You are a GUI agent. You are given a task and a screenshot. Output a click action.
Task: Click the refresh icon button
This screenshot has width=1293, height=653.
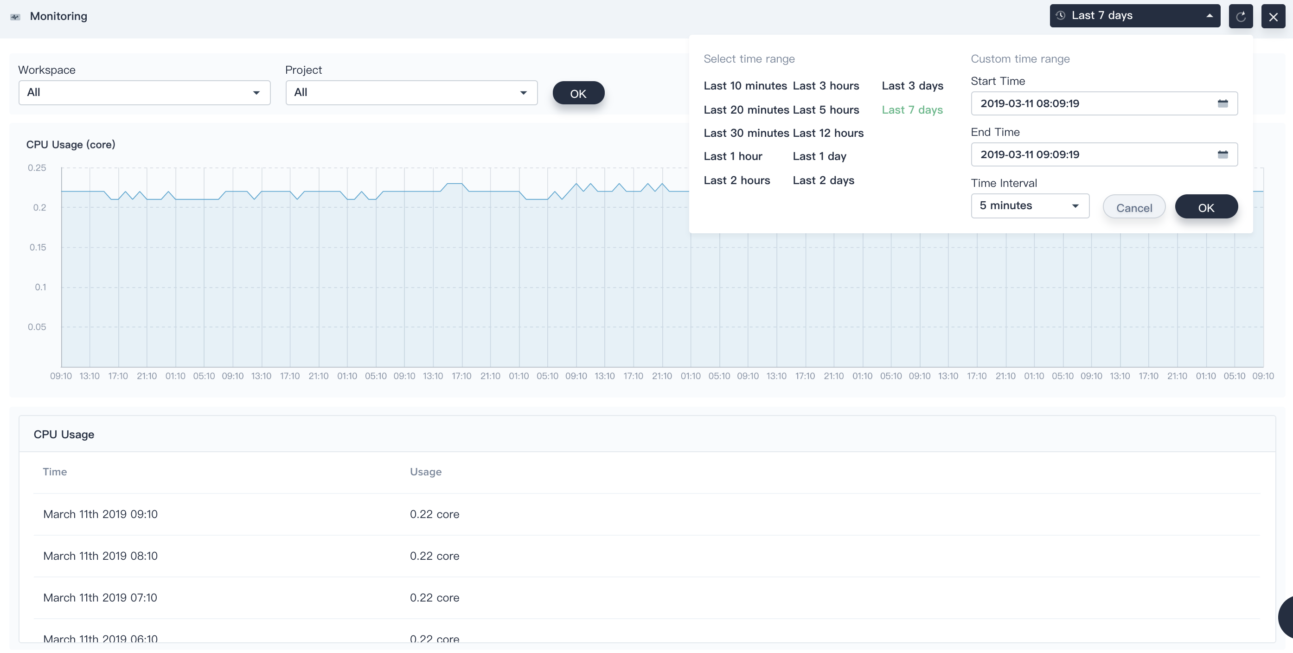pos(1240,16)
